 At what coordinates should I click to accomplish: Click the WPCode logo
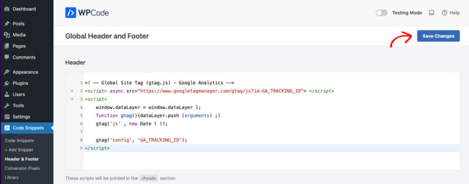click(x=87, y=13)
